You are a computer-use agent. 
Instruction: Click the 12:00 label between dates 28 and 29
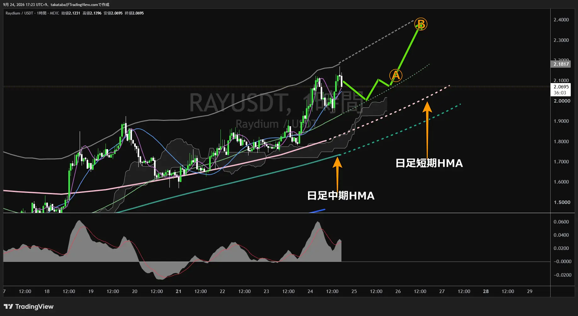[508, 291]
